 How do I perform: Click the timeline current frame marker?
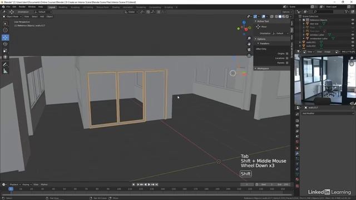coord(11,189)
